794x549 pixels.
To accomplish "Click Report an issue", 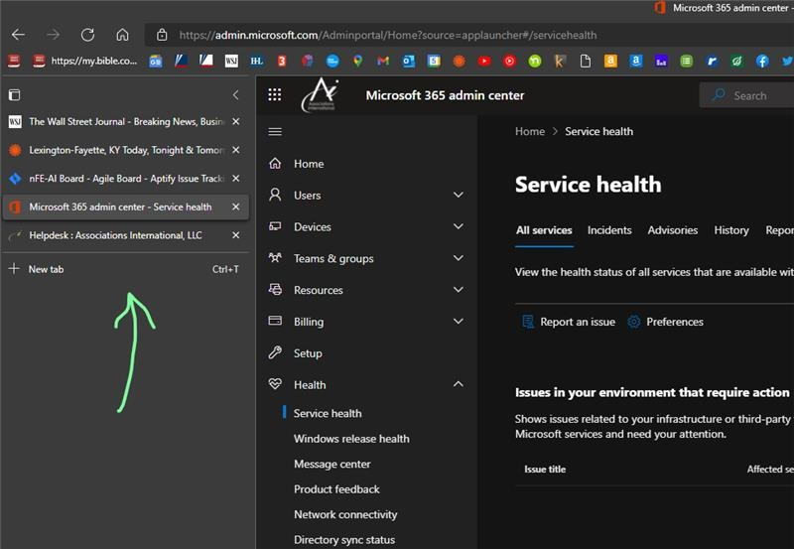I will tap(569, 322).
